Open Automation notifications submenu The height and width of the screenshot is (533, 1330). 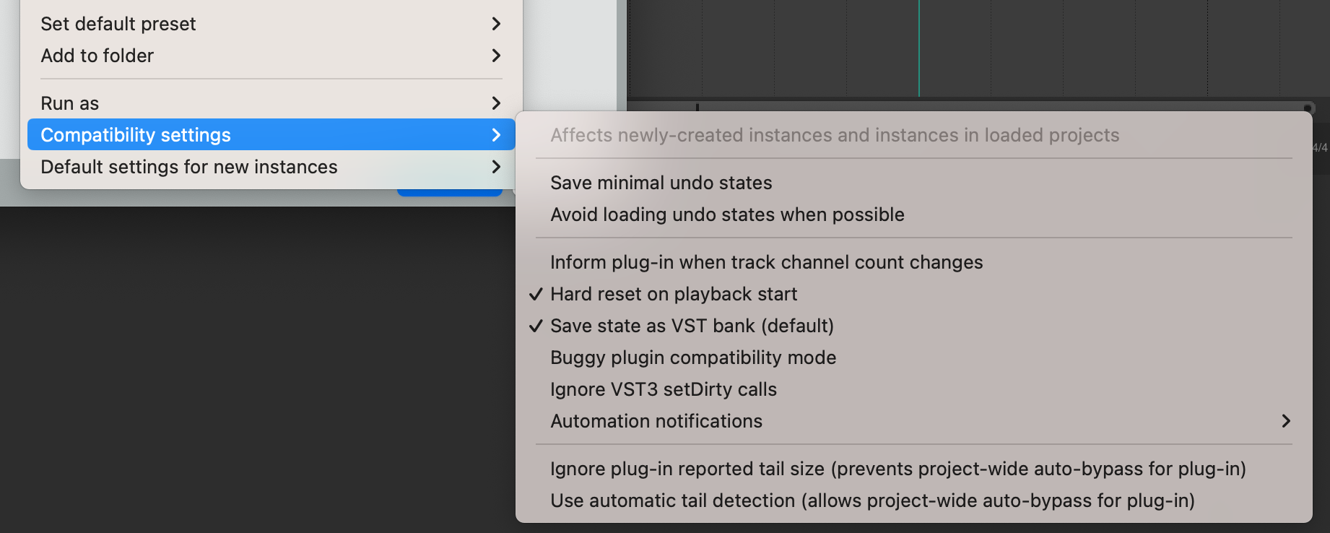[656, 421]
